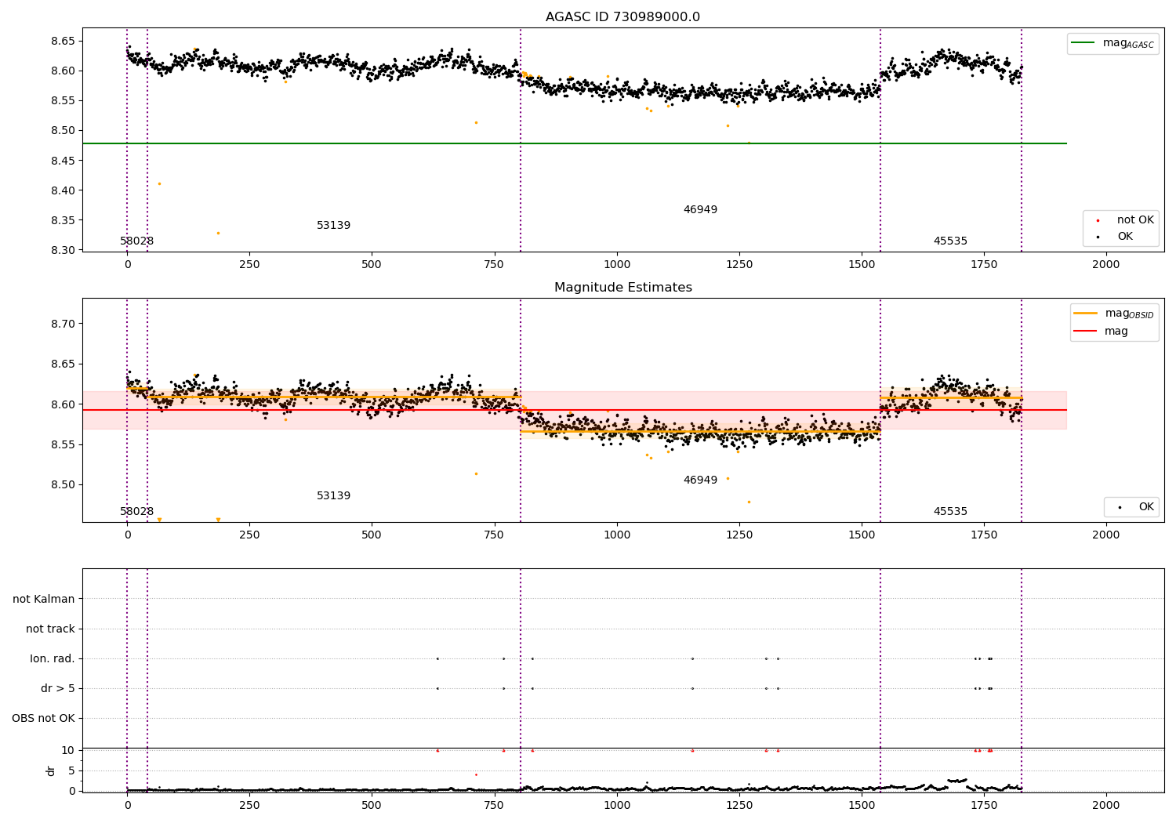
Task: Click x-tick 250 on middle plot
Action: click(x=249, y=535)
